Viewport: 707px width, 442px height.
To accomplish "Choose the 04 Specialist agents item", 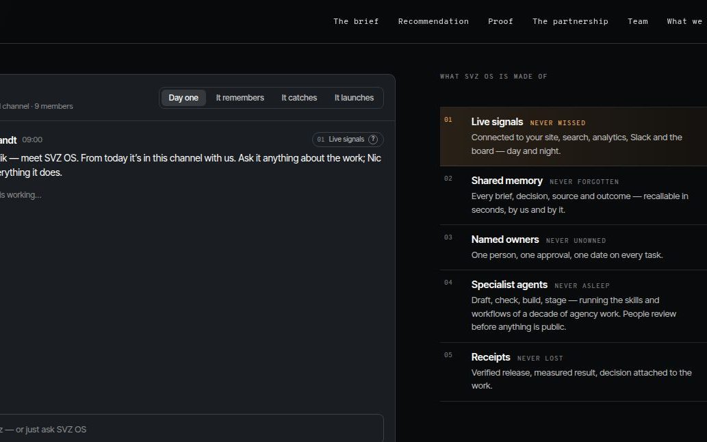I will pyautogui.click(x=574, y=307).
